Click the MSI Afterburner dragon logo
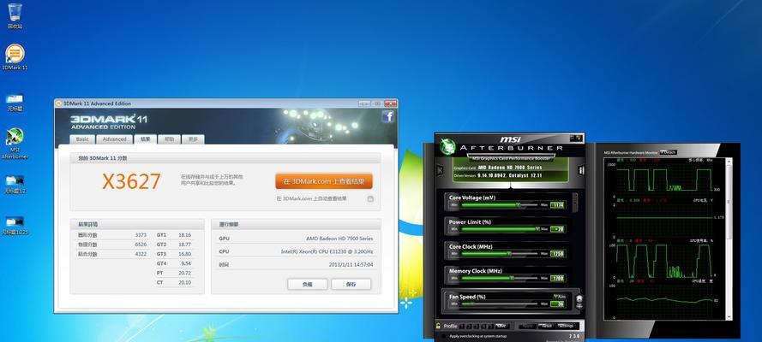The image size is (762, 342). [447, 146]
